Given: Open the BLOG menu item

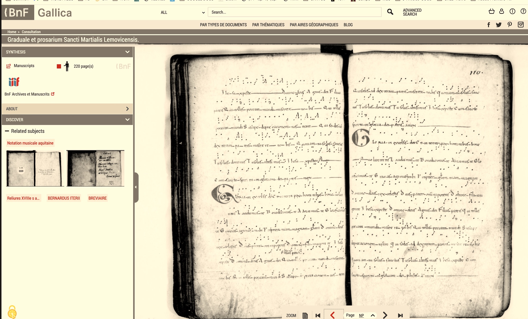Looking at the screenshot, I should click(348, 25).
